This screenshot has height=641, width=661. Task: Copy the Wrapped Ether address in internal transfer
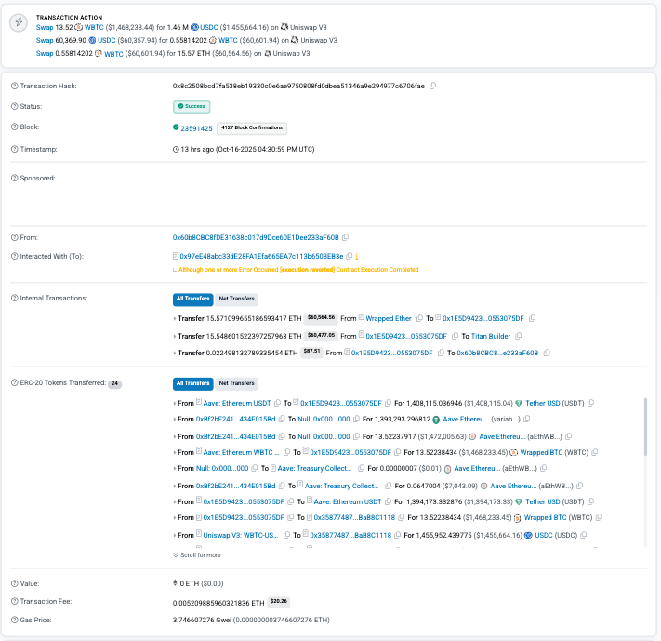419,318
